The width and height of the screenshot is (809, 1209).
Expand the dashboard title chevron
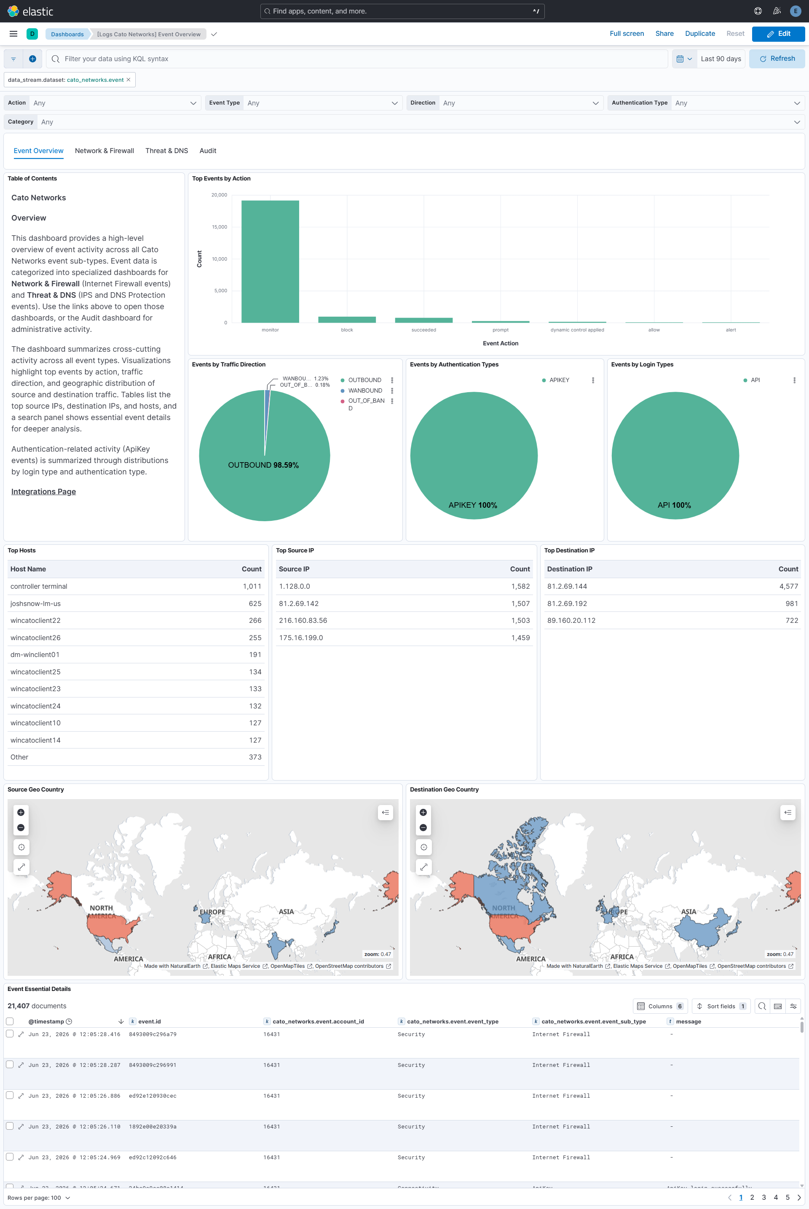(214, 35)
